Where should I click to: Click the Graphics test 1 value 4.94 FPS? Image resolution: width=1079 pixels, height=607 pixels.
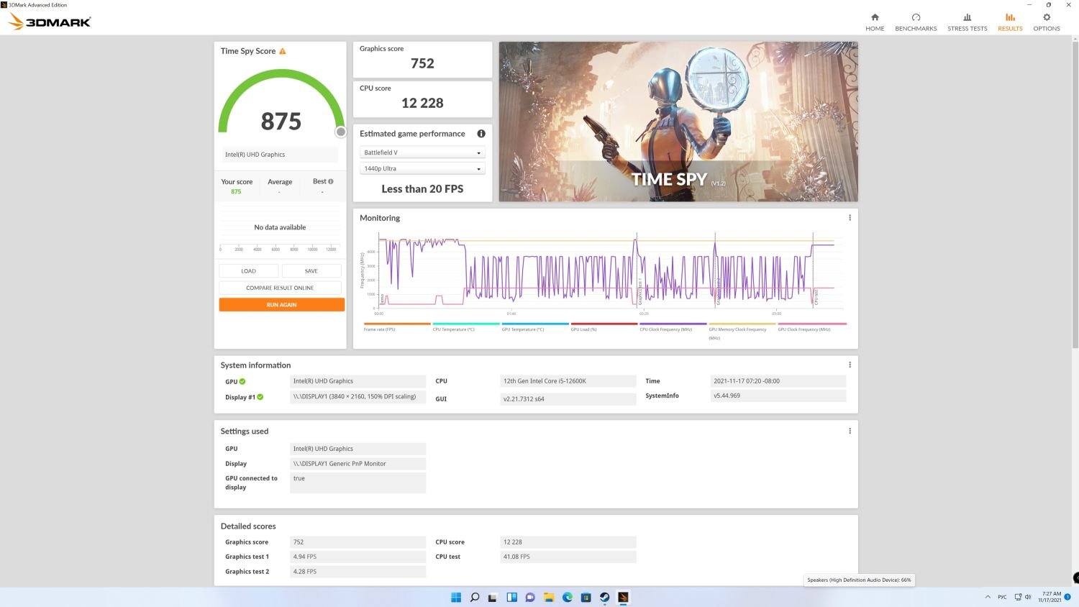pyautogui.click(x=358, y=557)
